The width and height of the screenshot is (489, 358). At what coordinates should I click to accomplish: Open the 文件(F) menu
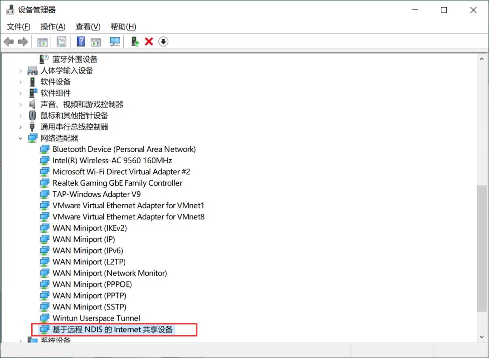[x=19, y=27]
